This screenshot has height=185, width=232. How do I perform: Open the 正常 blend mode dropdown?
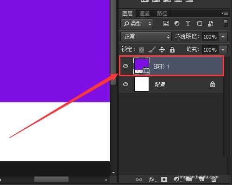pyautogui.click(x=146, y=37)
